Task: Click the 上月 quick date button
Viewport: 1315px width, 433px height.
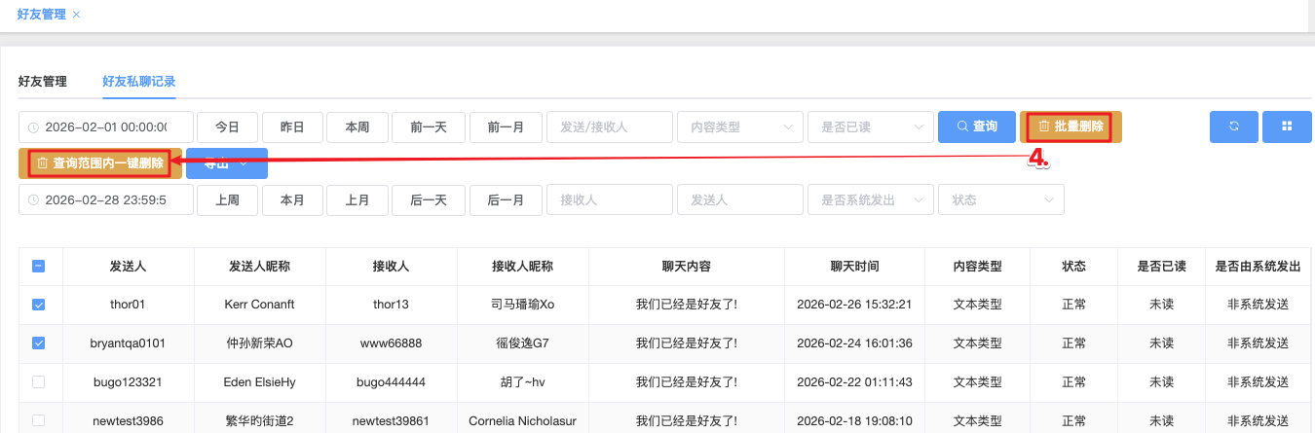Action: click(357, 199)
